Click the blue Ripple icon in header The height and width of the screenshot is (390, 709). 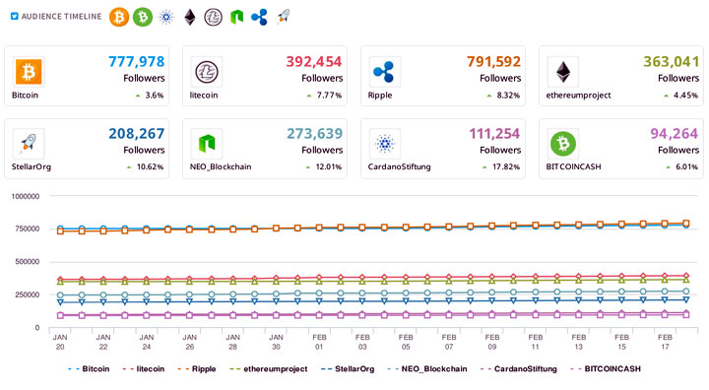(260, 17)
